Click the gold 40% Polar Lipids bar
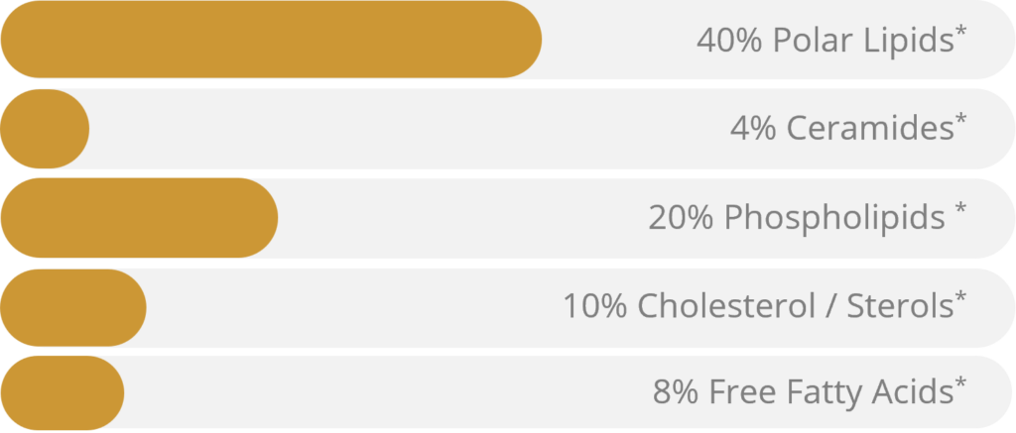 pyautogui.click(x=268, y=40)
